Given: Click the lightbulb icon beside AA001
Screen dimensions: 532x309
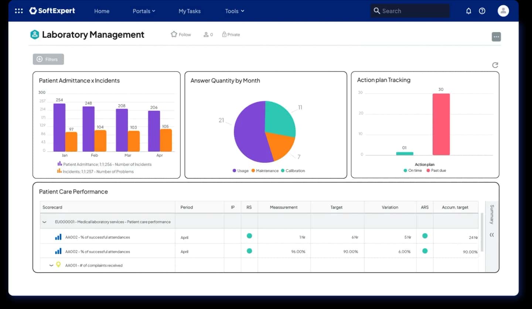Looking at the screenshot, I should coord(58,265).
